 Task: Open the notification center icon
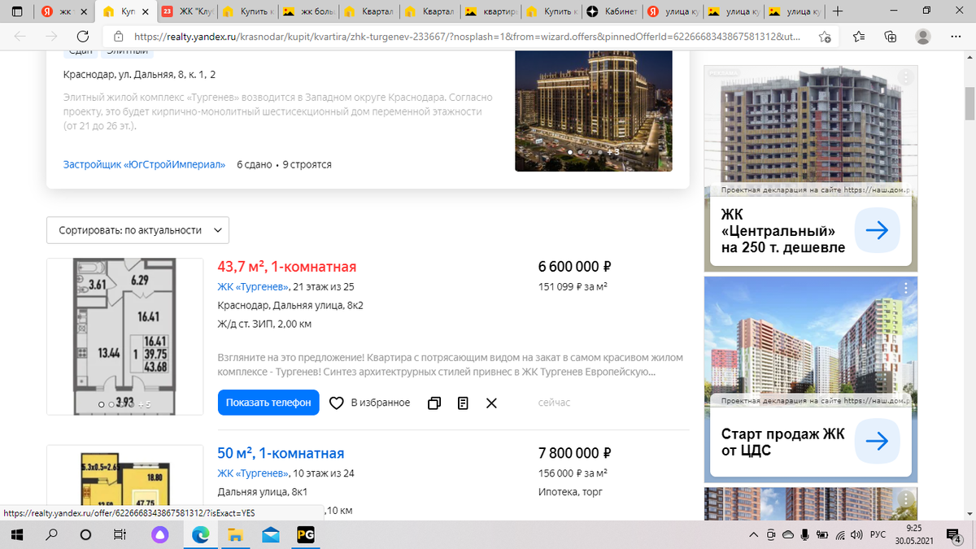tap(955, 535)
